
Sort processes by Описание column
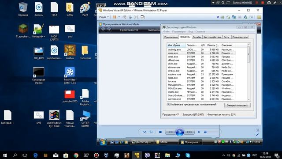coord(228,45)
